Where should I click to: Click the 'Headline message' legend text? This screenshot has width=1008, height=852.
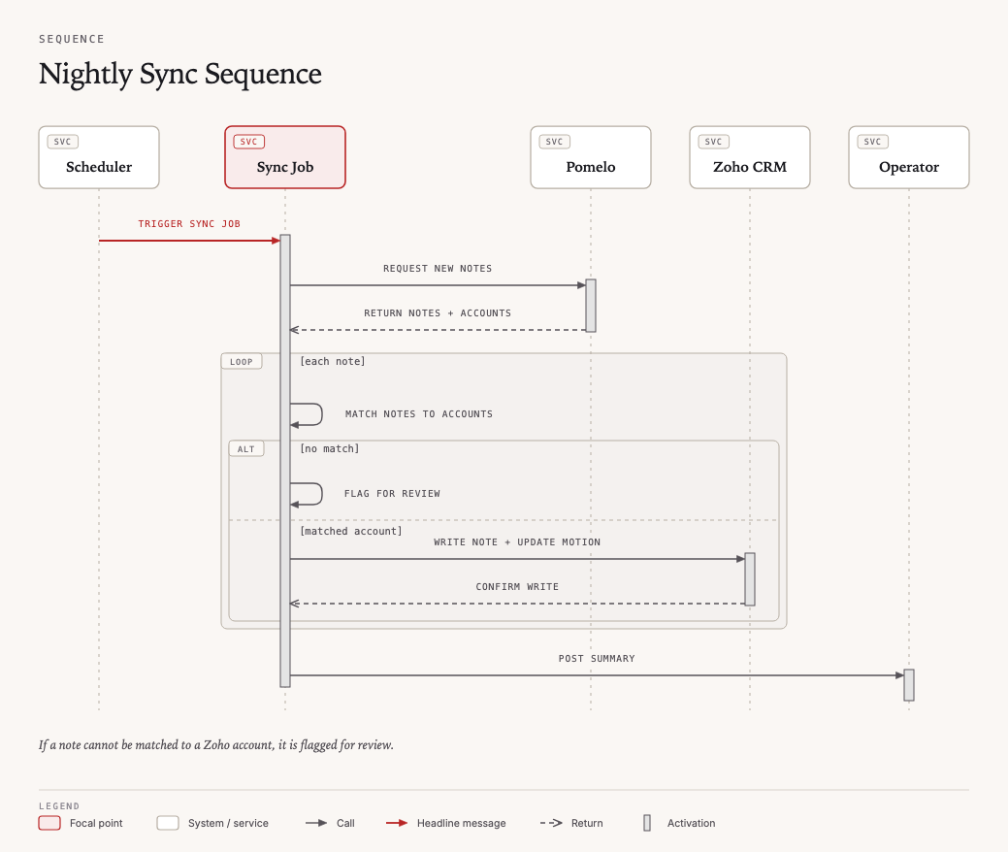pyautogui.click(x=462, y=823)
